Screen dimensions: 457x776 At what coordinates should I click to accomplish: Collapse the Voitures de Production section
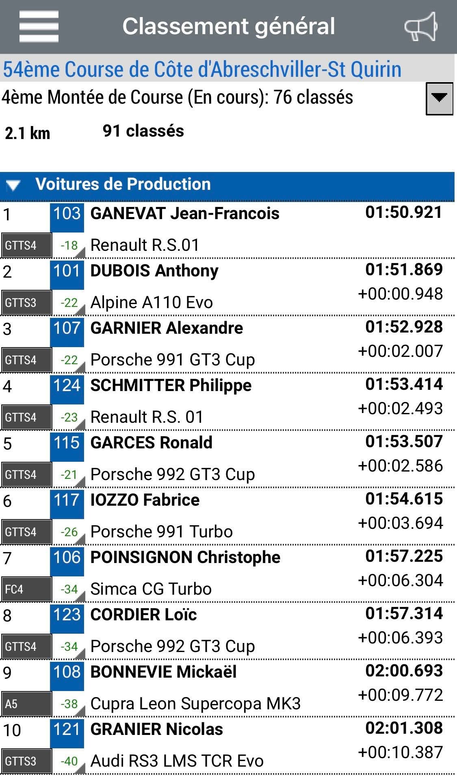click(13, 185)
